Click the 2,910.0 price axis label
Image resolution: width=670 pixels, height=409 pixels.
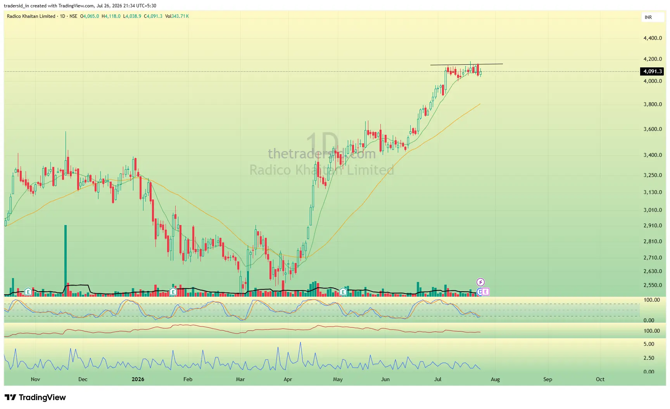click(653, 225)
